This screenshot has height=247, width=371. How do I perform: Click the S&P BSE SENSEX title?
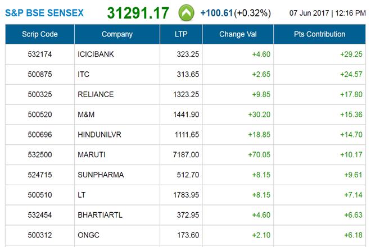(x=46, y=12)
